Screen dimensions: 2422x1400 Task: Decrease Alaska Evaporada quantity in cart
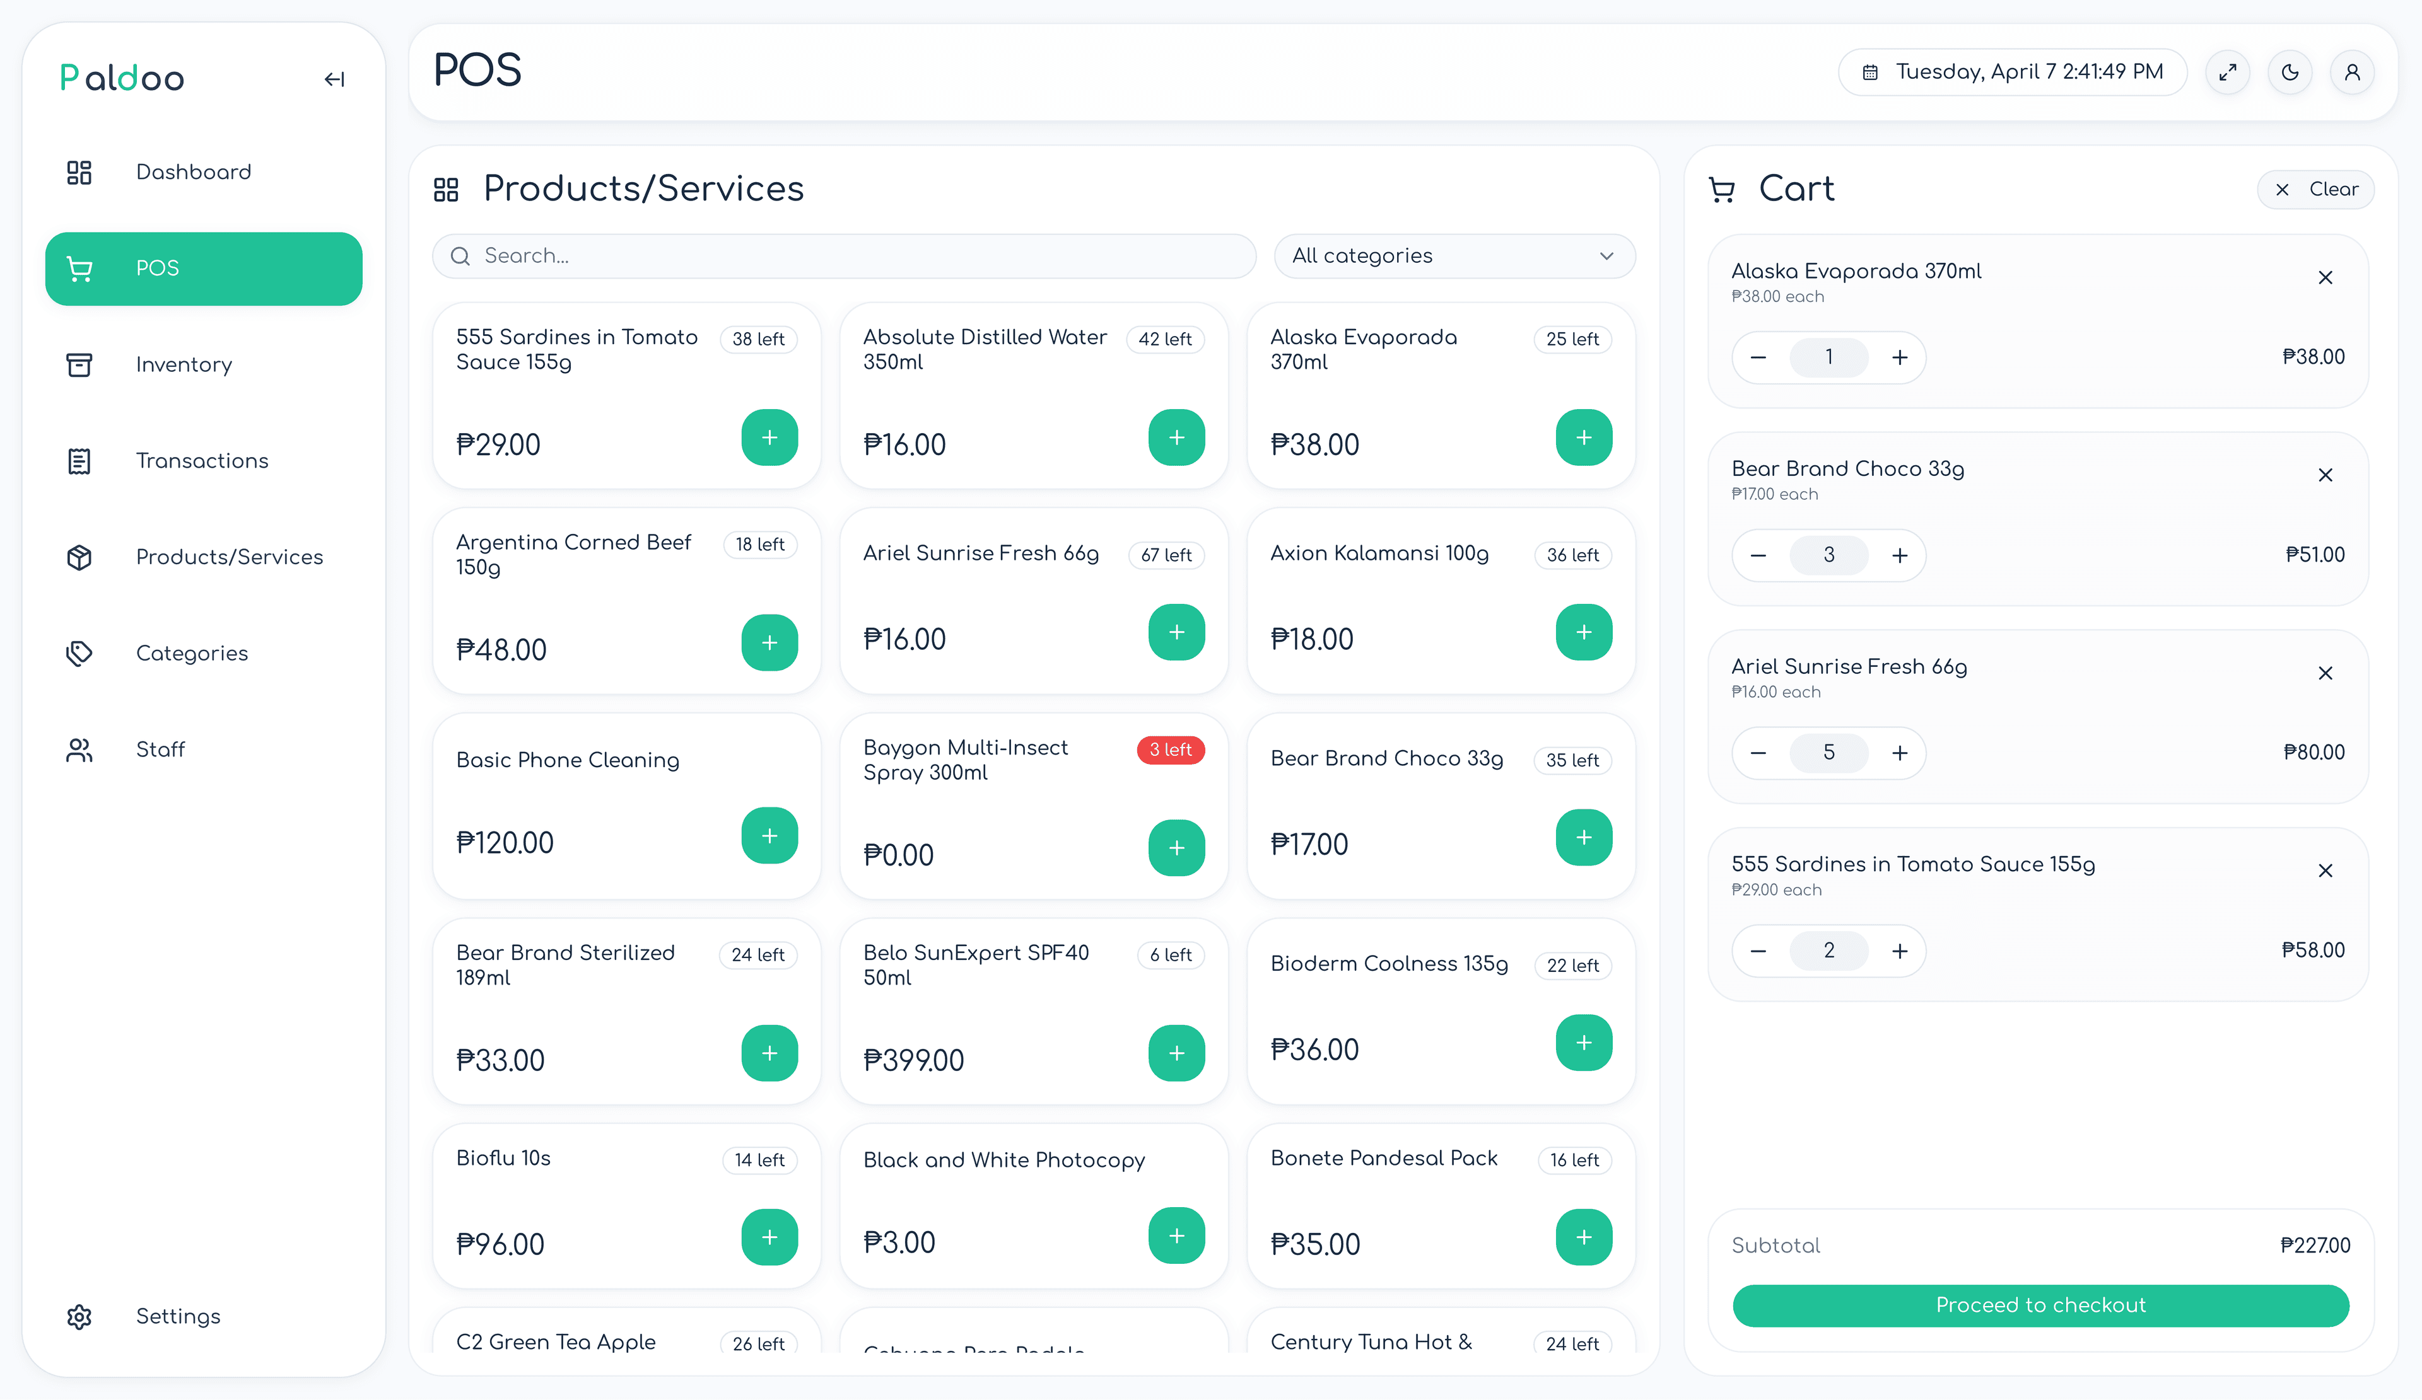(x=1758, y=358)
